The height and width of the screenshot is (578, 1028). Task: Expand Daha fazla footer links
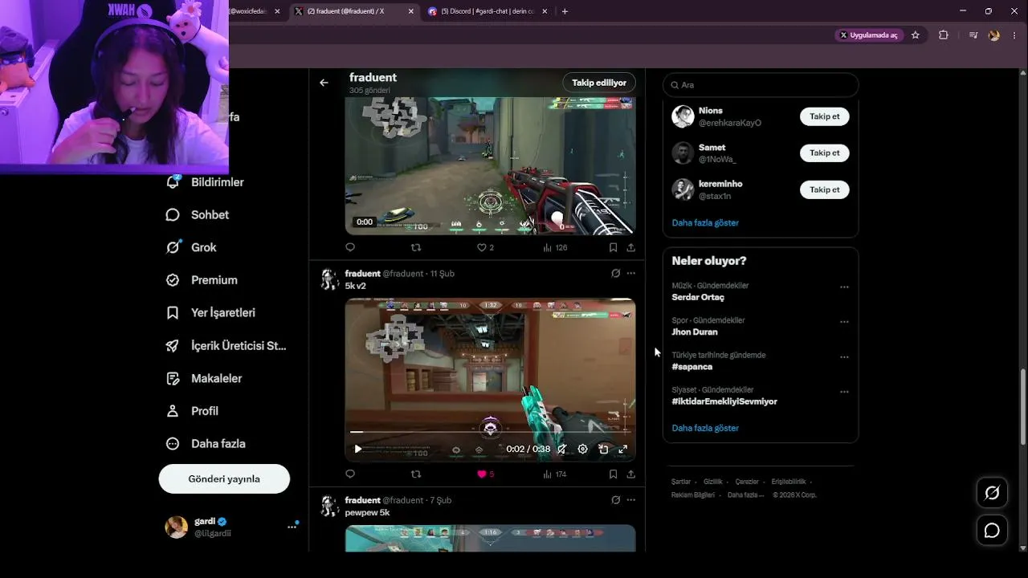point(746,495)
